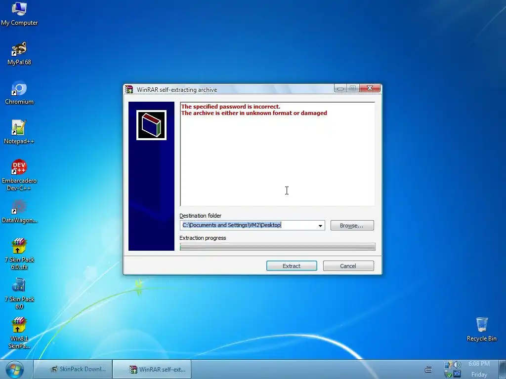The width and height of the screenshot is (506, 379).
Task: Open the Windows Start orb
Action: click(x=14, y=369)
